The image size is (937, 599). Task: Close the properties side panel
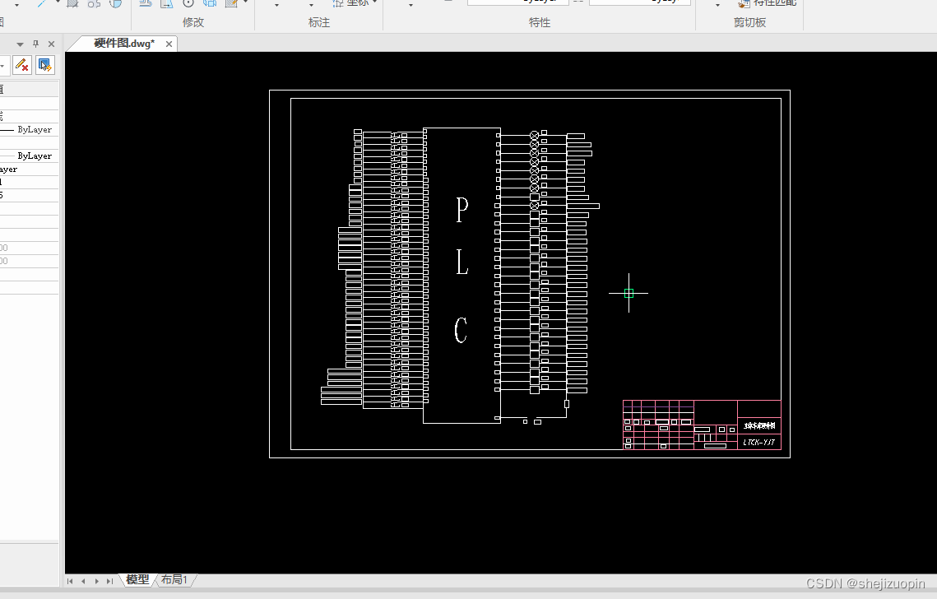[x=51, y=44]
